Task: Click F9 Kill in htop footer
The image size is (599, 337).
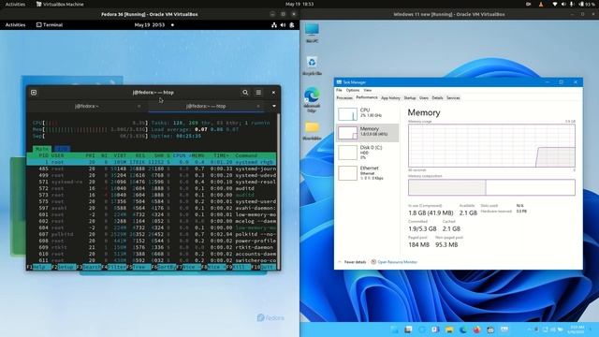Action: 239,267
